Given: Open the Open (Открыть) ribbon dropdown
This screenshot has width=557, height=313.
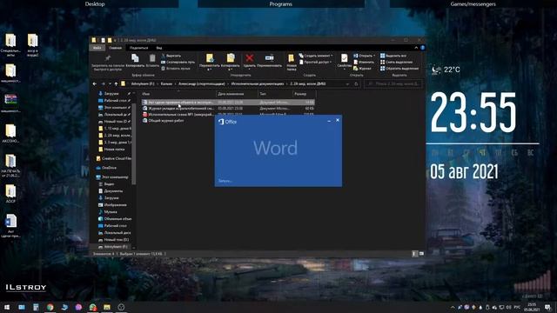Looking at the screenshot, I should pos(364,56).
